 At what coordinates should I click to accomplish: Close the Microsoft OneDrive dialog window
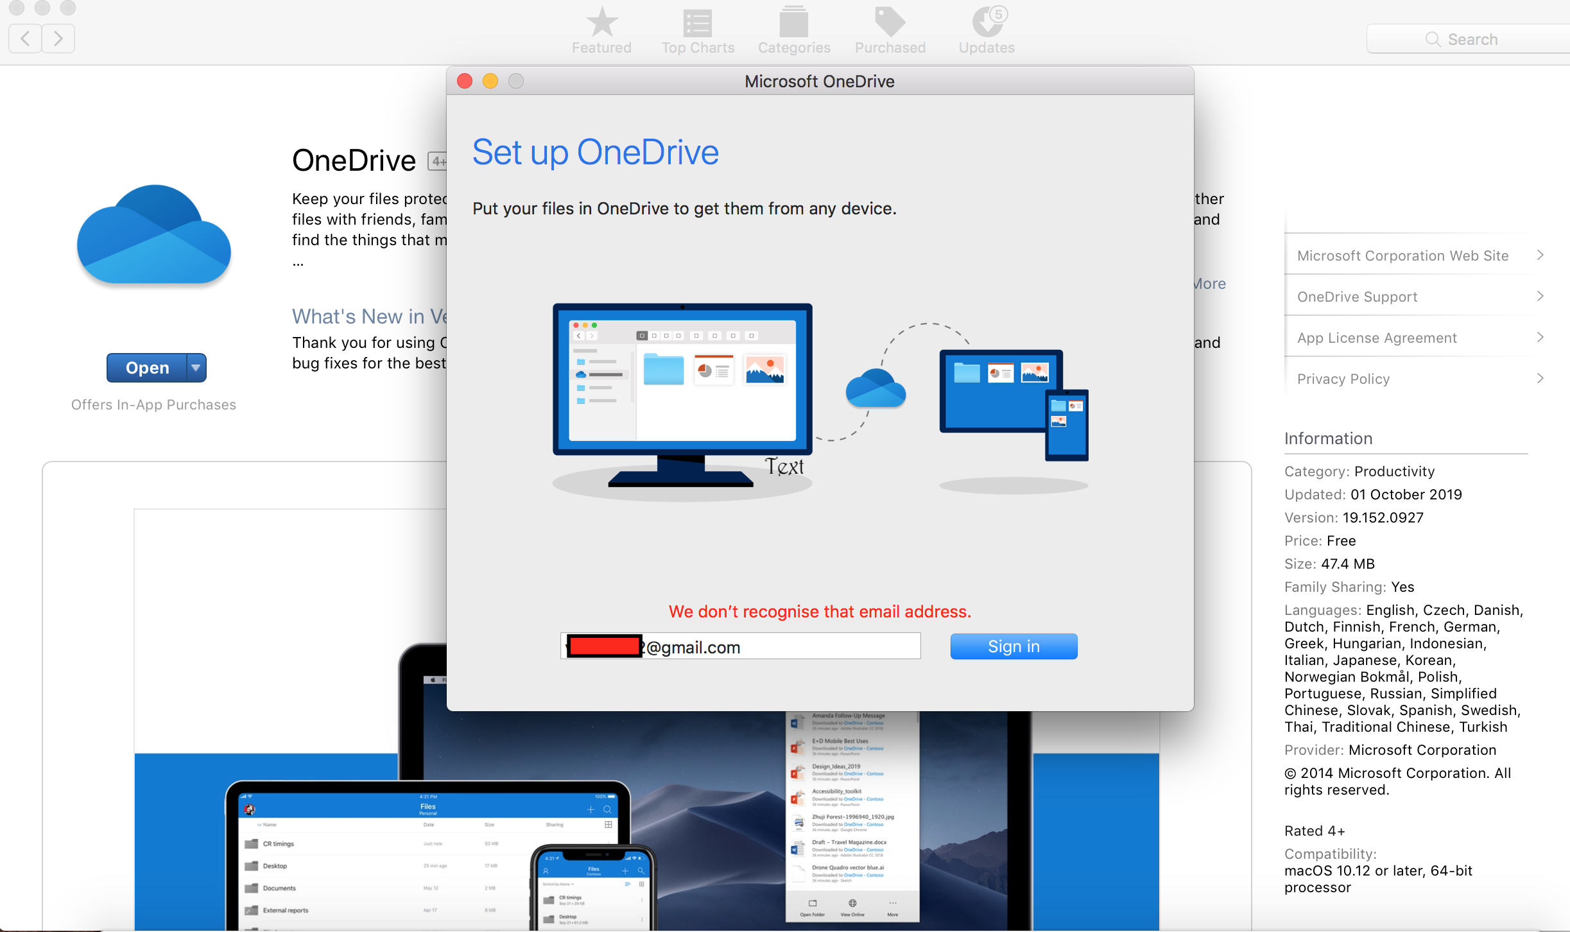465,81
